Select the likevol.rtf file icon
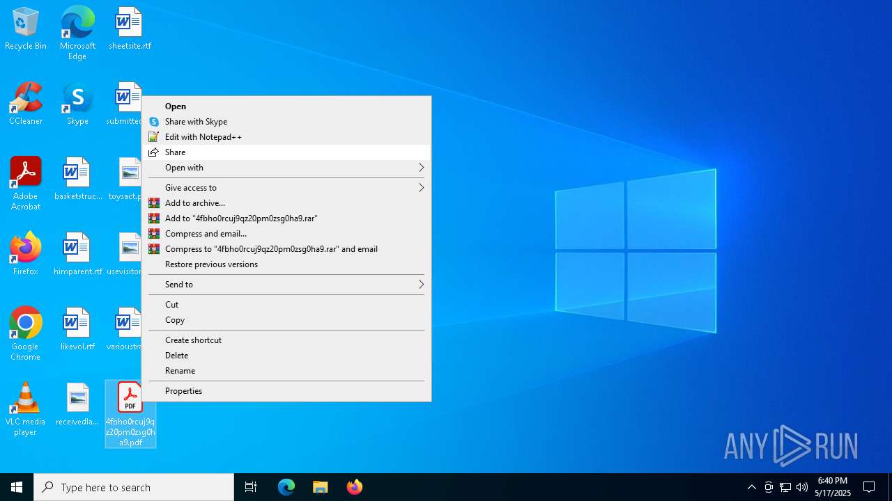This screenshot has height=501, width=892. [x=77, y=330]
